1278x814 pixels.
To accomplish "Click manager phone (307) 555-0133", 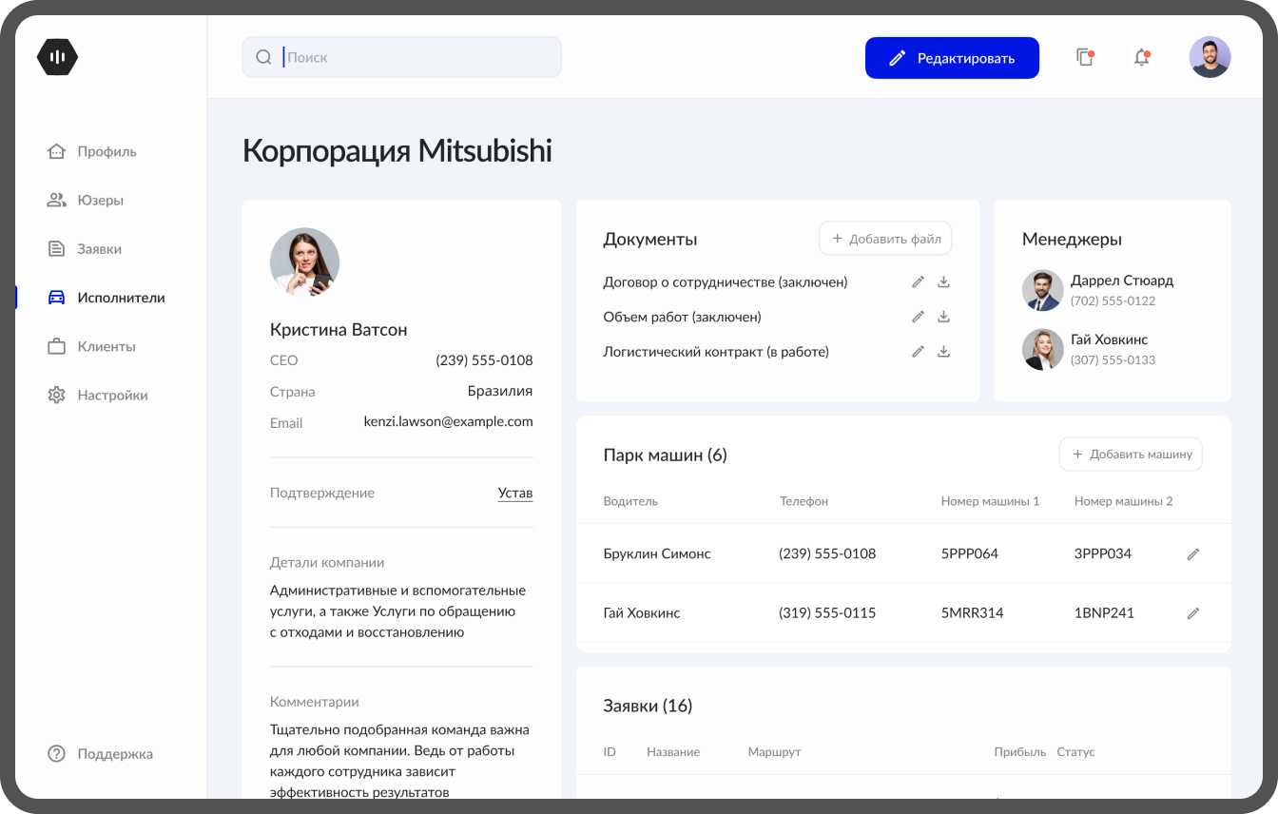I will tap(1113, 360).
